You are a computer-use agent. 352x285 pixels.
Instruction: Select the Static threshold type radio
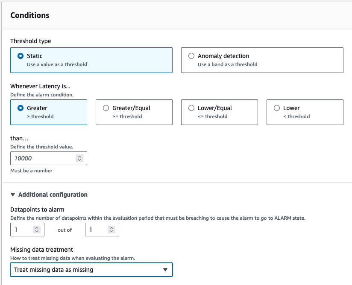[21, 56]
